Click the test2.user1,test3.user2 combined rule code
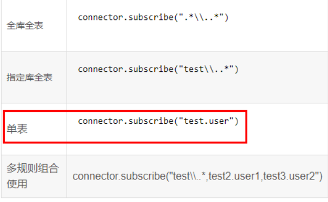Screen dimensions: 328x202 (x=198, y=176)
